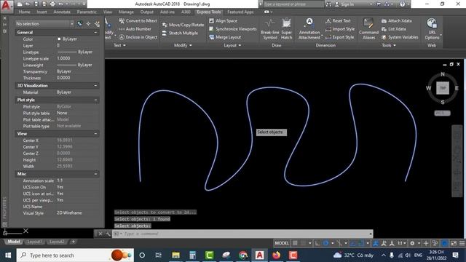This screenshot has width=466, height=262.
Task: Toggle Clean Screen in status bar
Action: click(454, 243)
